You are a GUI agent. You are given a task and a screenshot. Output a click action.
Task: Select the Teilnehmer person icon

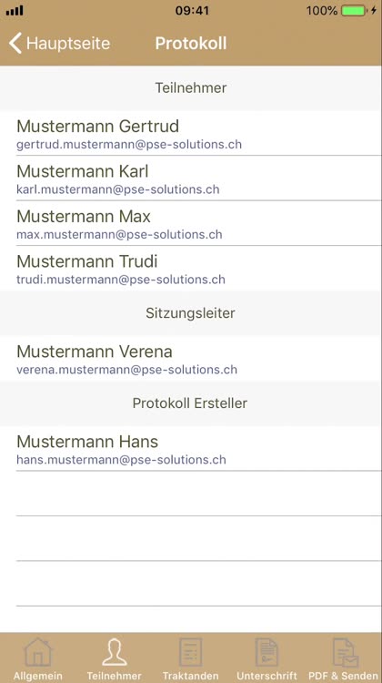[115, 652]
